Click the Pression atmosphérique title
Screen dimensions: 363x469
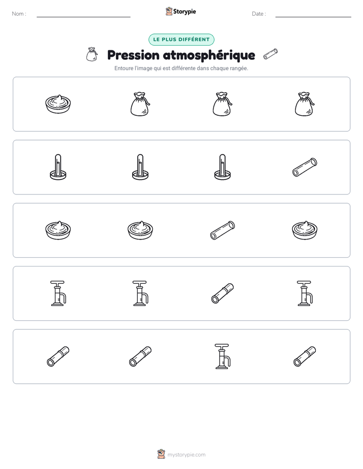[x=181, y=55]
